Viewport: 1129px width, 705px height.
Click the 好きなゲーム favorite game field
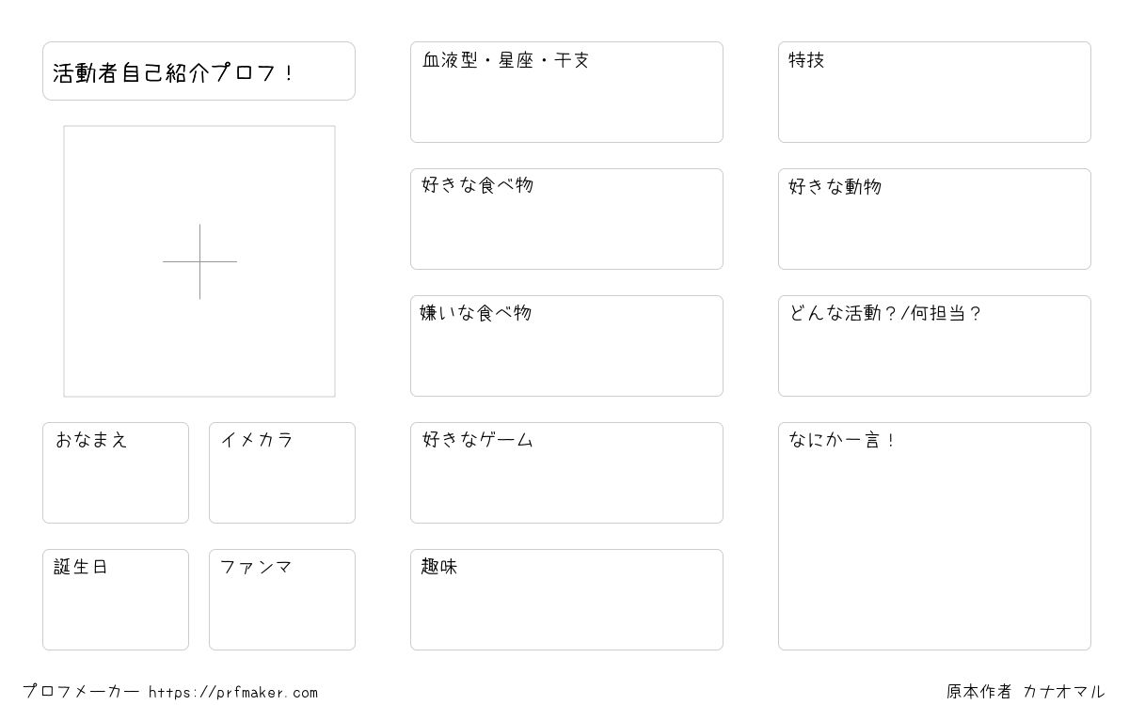point(566,473)
